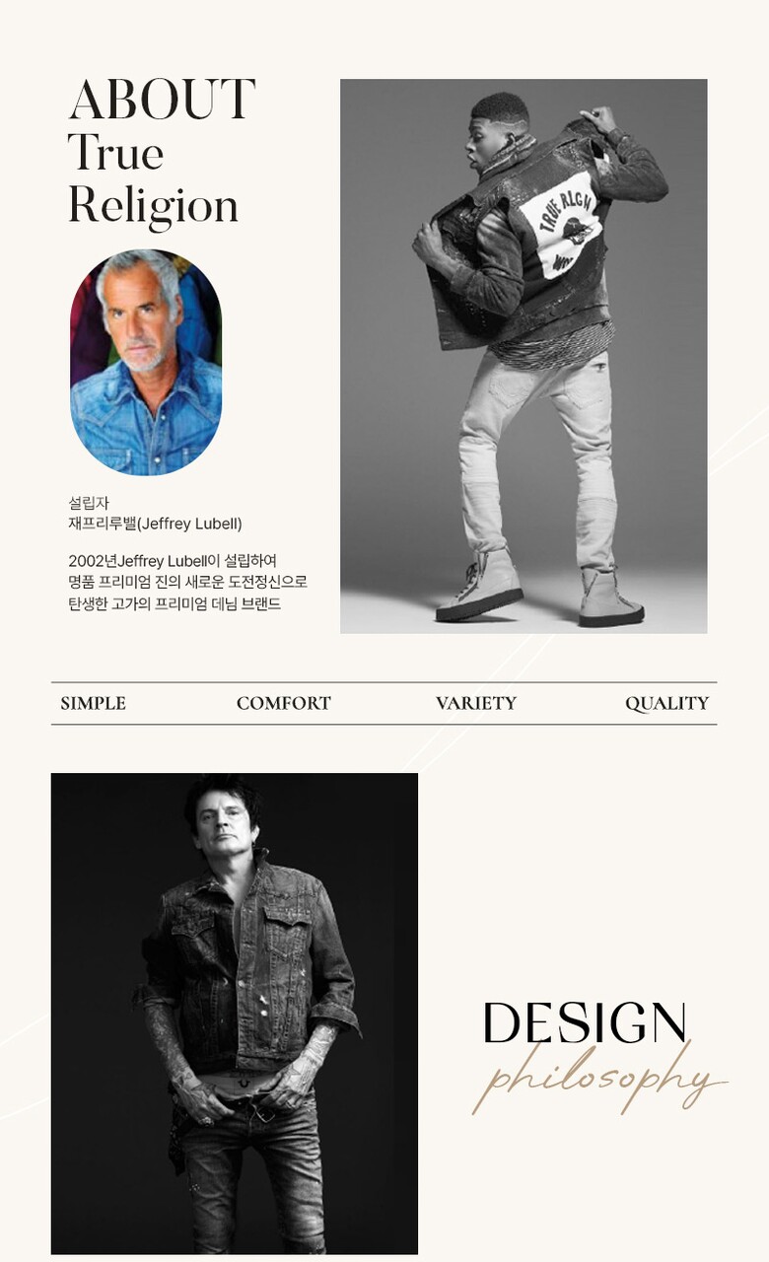Image resolution: width=769 pixels, height=1262 pixels.
Task: Select the QUALITY label
Action: click(667, 703)
